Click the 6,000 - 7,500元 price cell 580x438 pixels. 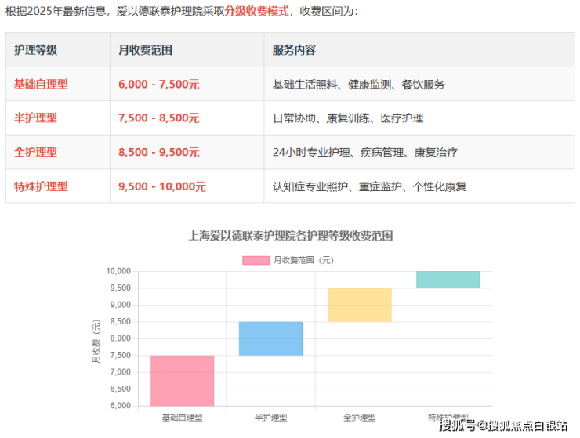click(x=158, y=84)
